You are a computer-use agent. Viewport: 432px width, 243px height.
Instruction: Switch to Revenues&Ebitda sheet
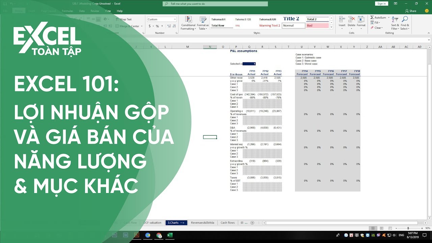coord(202,223)
